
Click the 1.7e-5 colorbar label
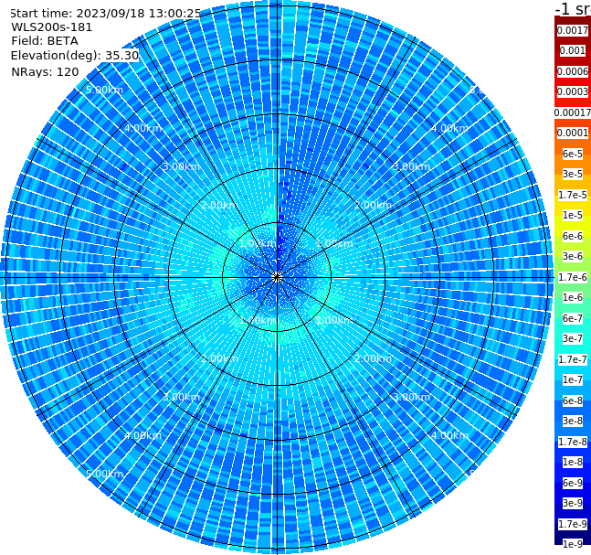coord(573,195)
